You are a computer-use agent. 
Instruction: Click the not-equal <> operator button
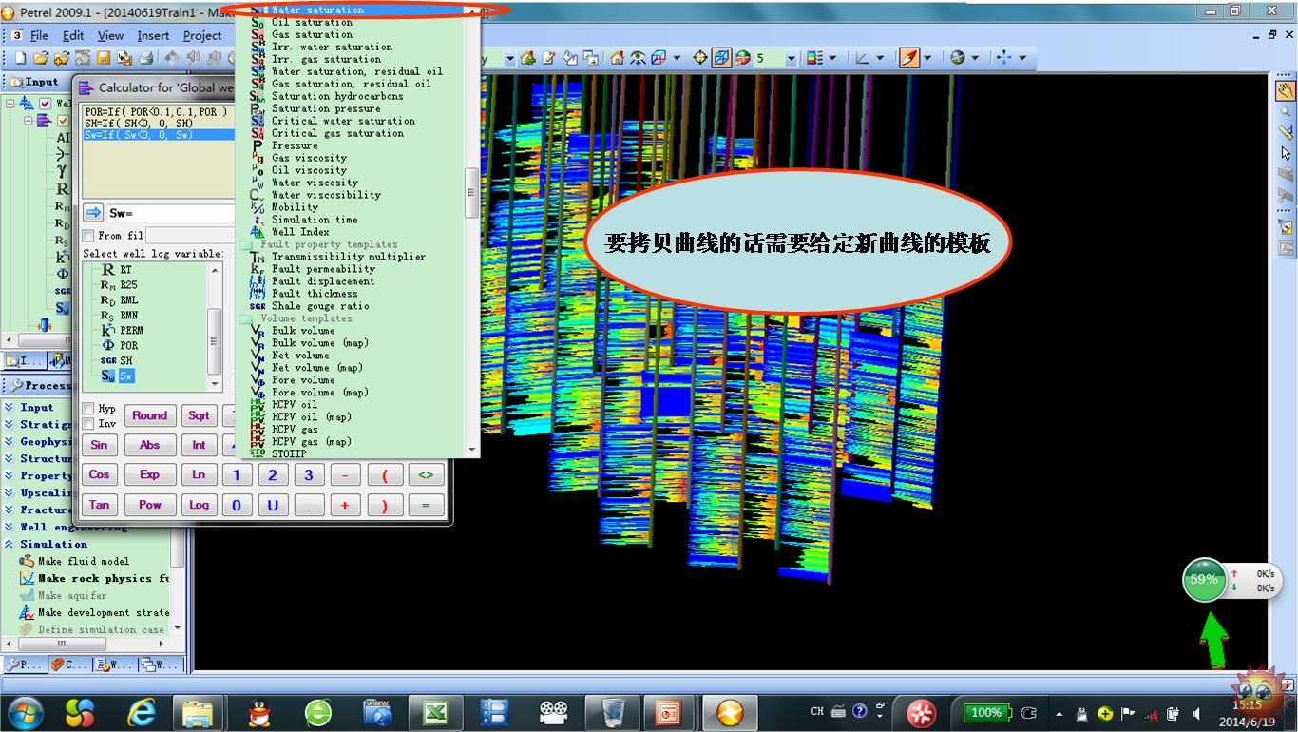tap(426, 474)
